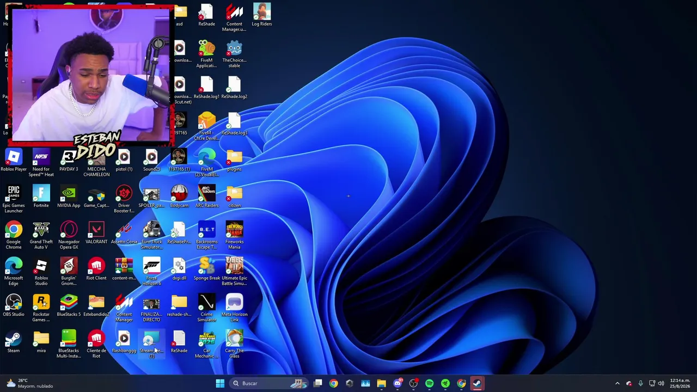697x392 pixels.
Task: Select the citizen folder on the desktop
Action: (x=234, y=197)
